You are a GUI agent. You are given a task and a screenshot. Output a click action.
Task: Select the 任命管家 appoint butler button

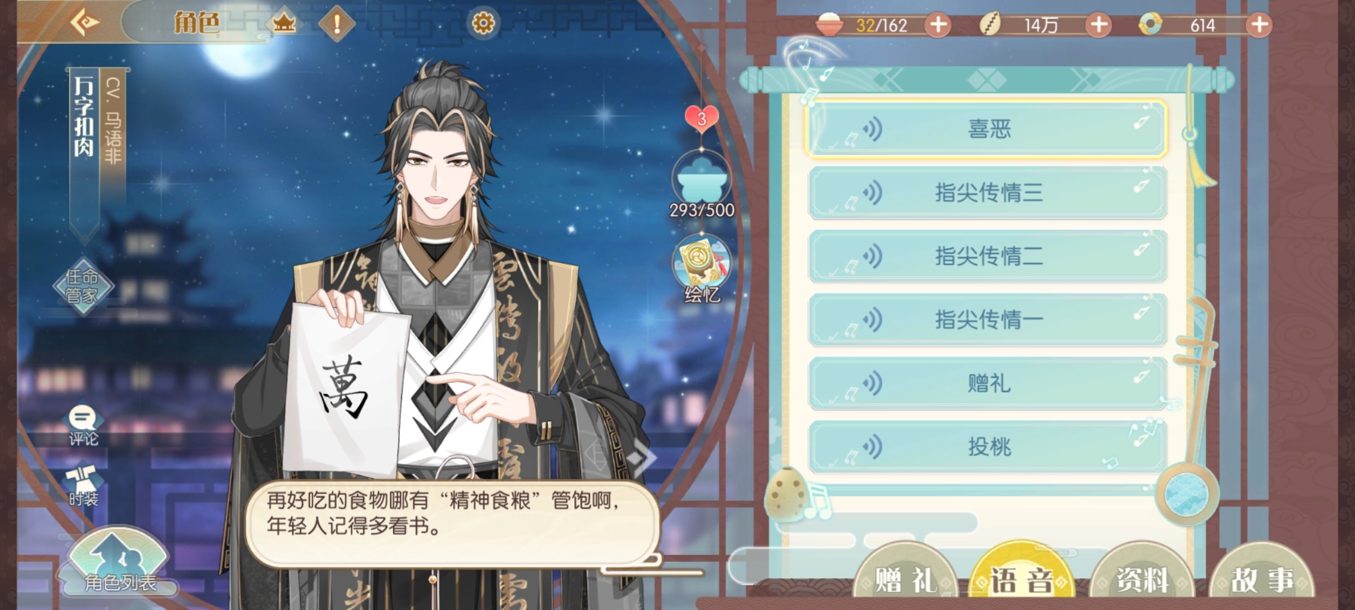(82, 286)
